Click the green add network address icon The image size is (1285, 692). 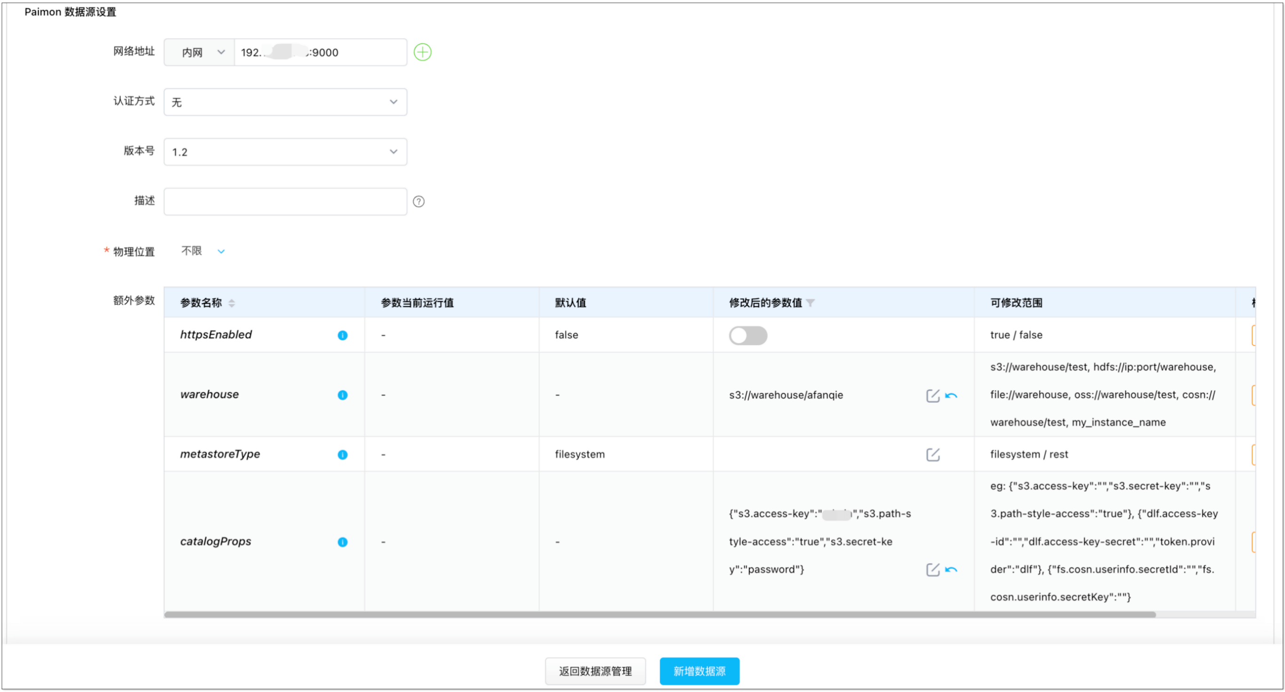[x=422, y=52]
